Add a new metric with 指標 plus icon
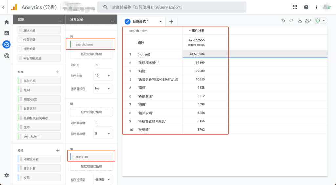 coord(58,150)
